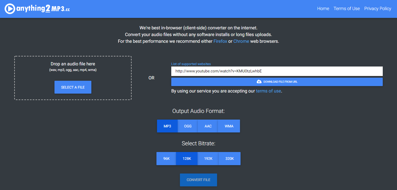
Task: Open the Terms of Use page
Action: click(346, 8)
